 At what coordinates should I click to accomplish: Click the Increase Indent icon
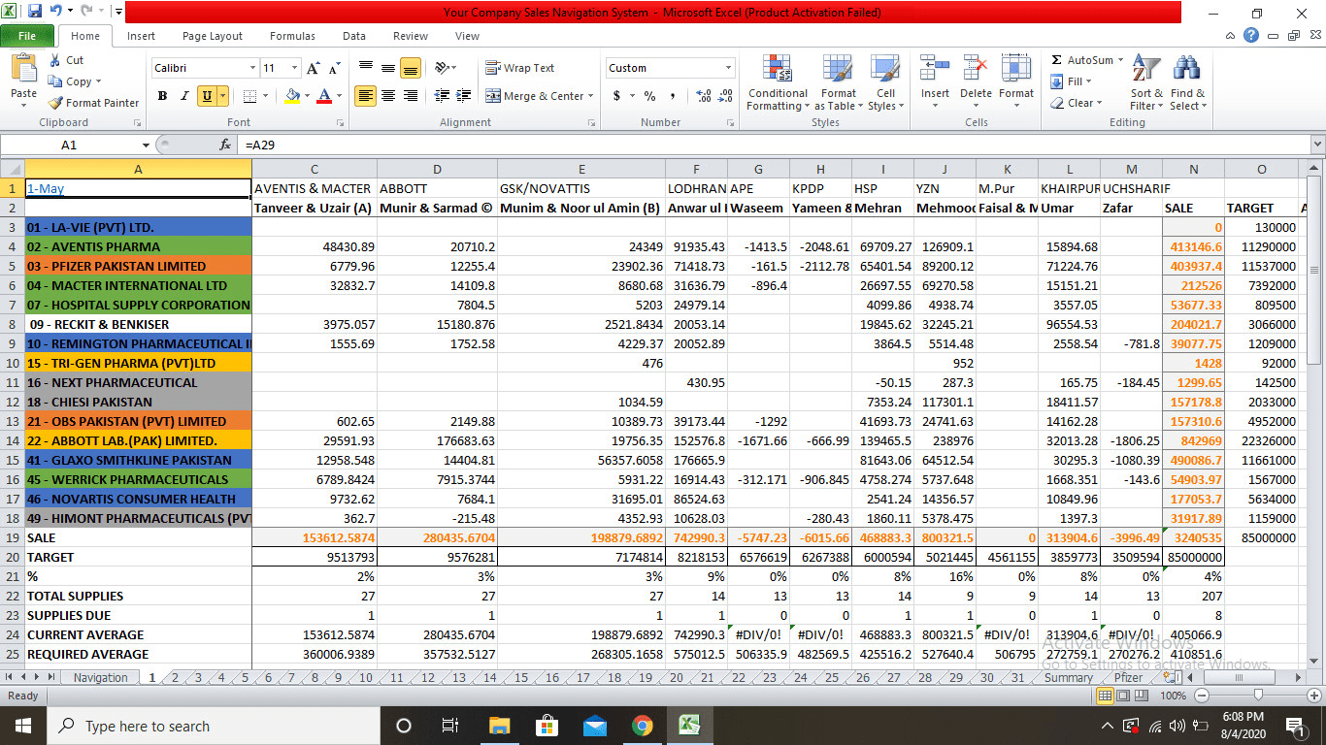click(464, 96)
